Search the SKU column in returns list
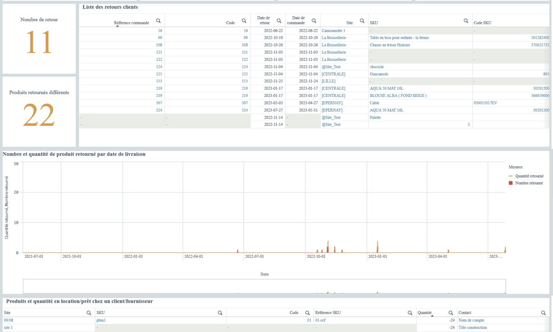 coord(466,21)
